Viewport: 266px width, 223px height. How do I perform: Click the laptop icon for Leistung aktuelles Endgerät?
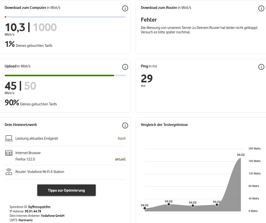(x=9, y=138)
